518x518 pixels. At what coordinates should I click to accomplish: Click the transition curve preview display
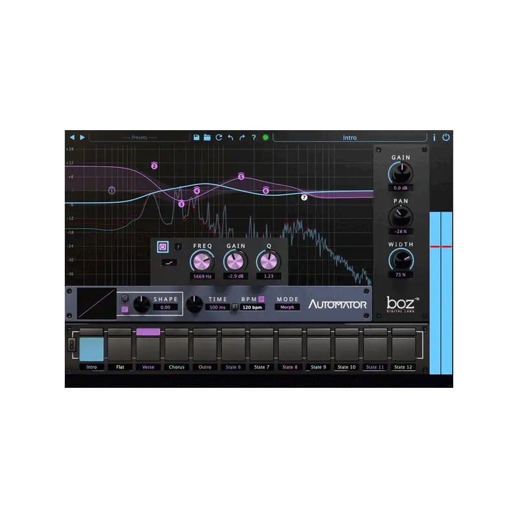96,304
